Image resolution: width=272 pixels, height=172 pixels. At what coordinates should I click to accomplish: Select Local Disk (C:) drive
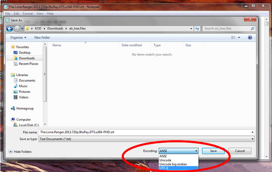coord(29,125)
